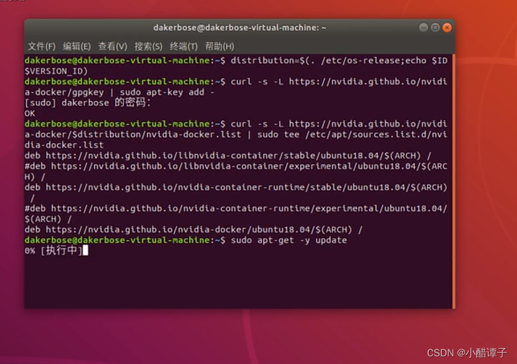Image resolution: width=517 pixels, height=364 pixels.
Task: Click the 'a-docker/gpgkey | sudo apt-key add -' line
Action: (x=119, y=92)
